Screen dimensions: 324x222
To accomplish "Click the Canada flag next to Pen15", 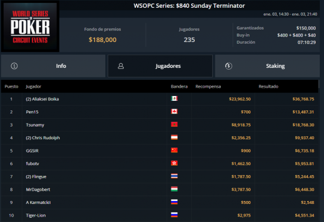I will [174, 112].
